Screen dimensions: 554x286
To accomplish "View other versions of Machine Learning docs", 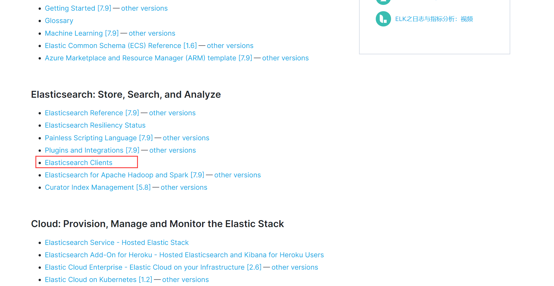I will (152, 33).
